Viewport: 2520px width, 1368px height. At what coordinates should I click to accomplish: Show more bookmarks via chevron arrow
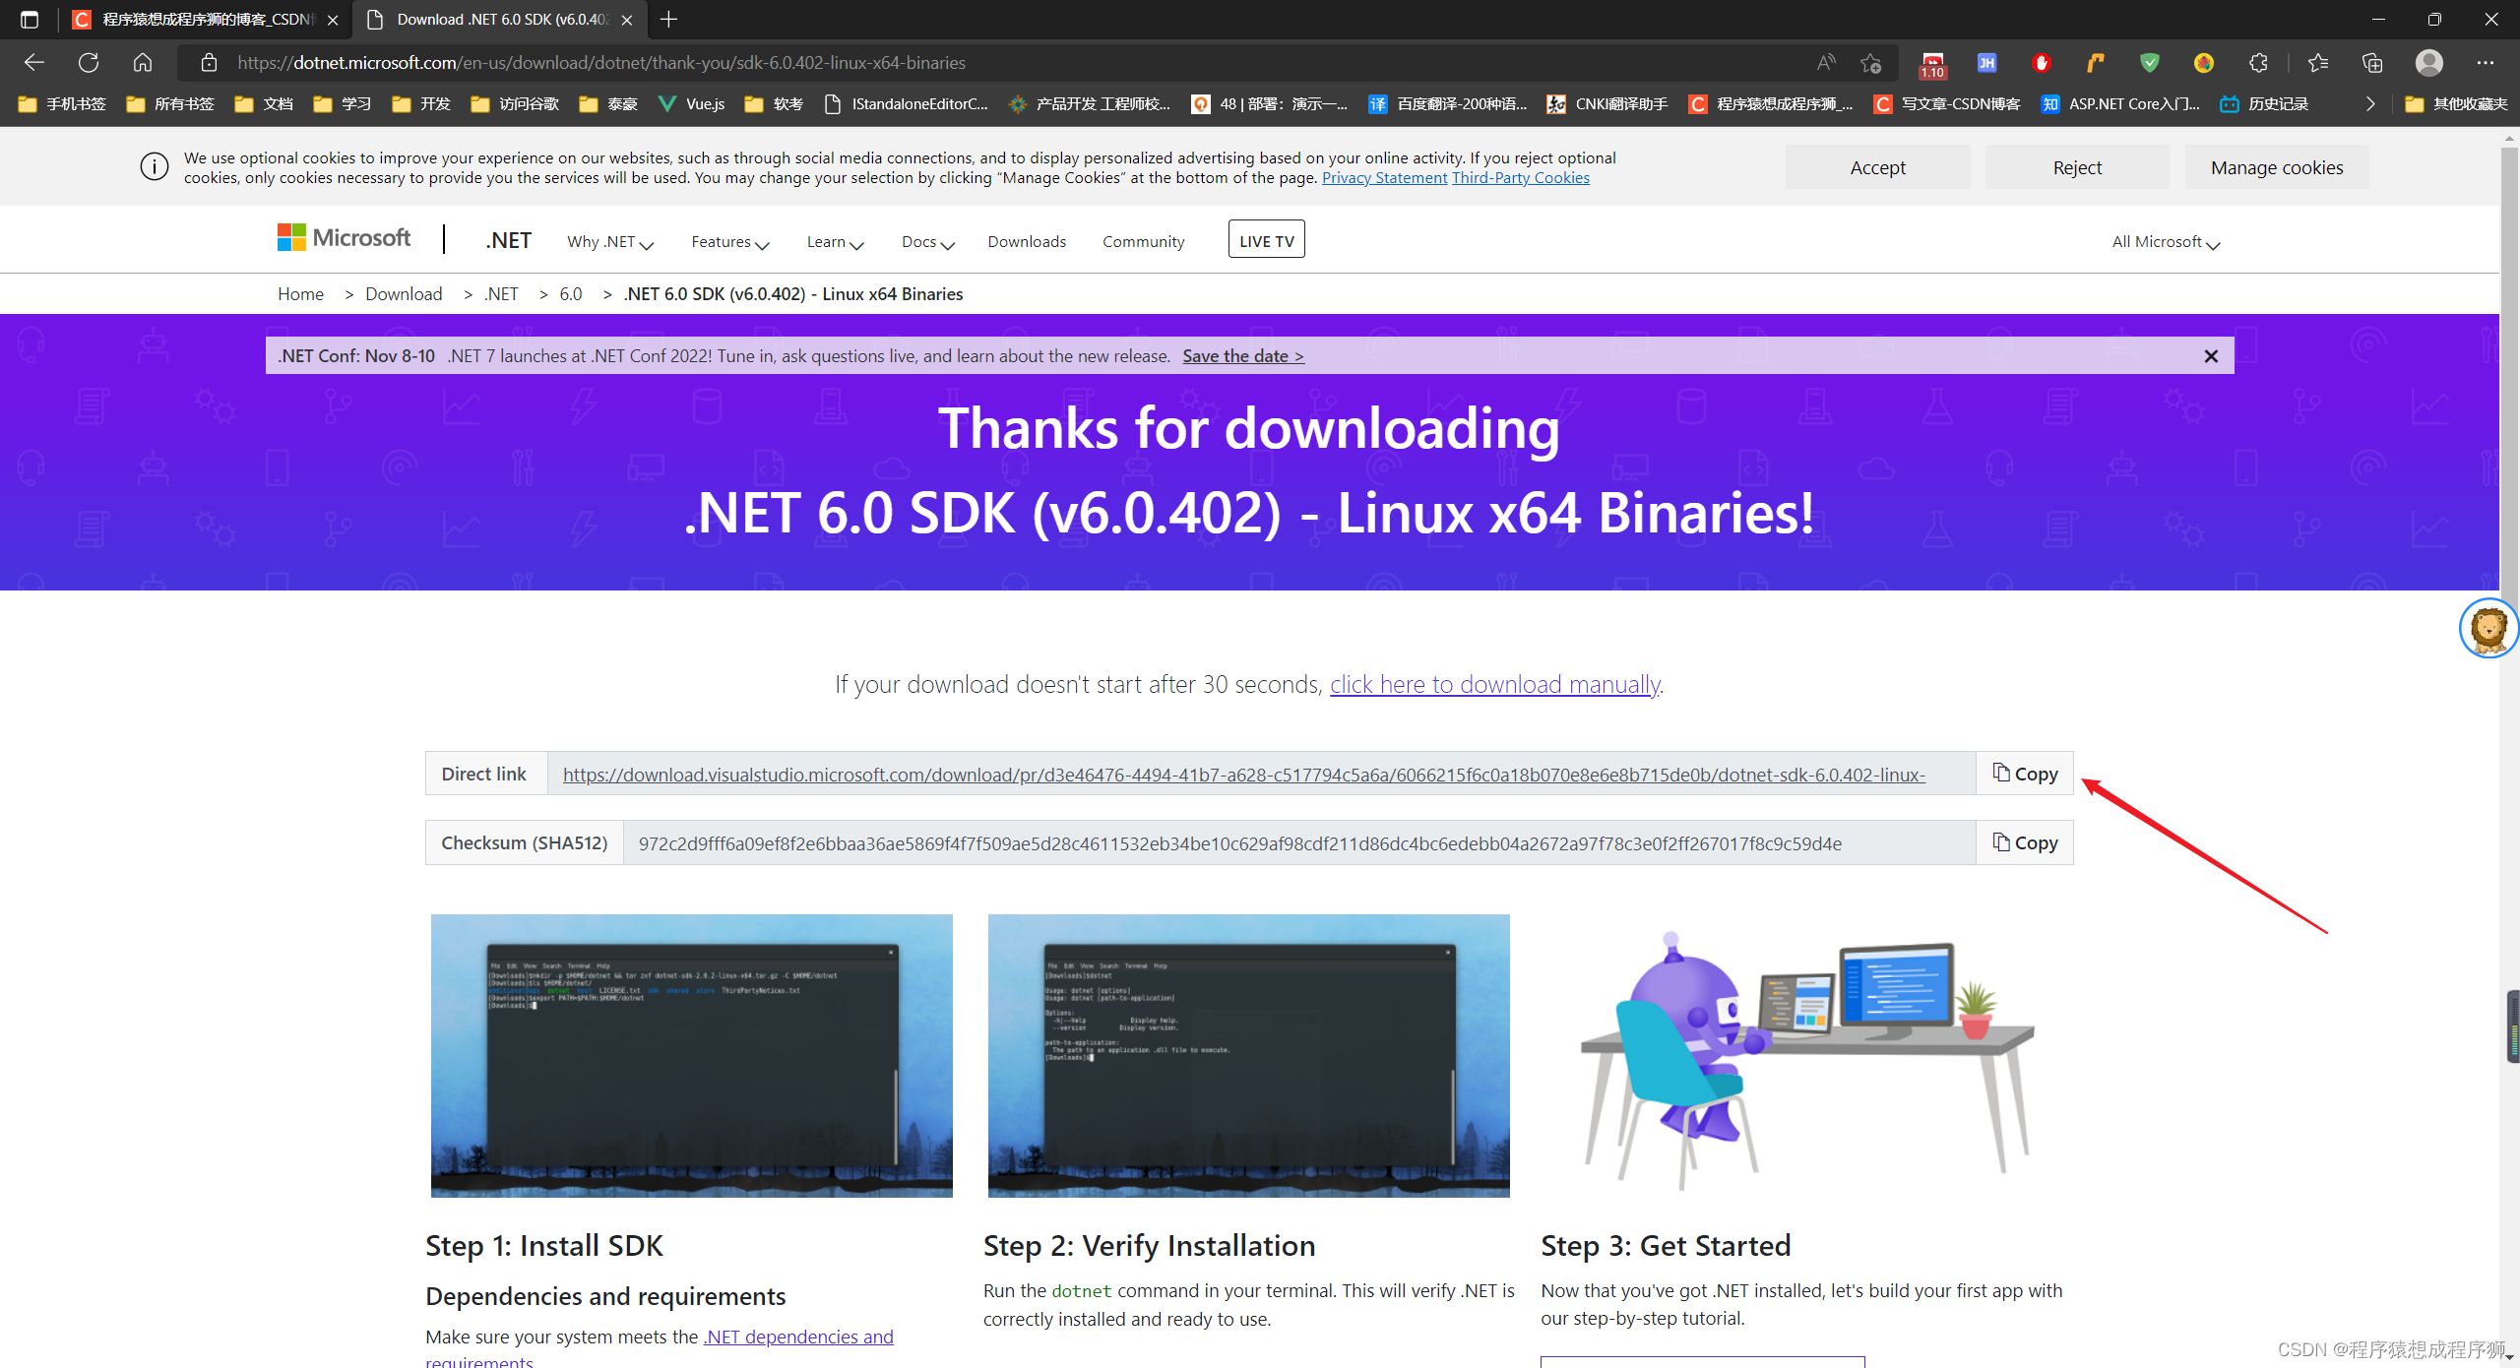point(2370,103)
